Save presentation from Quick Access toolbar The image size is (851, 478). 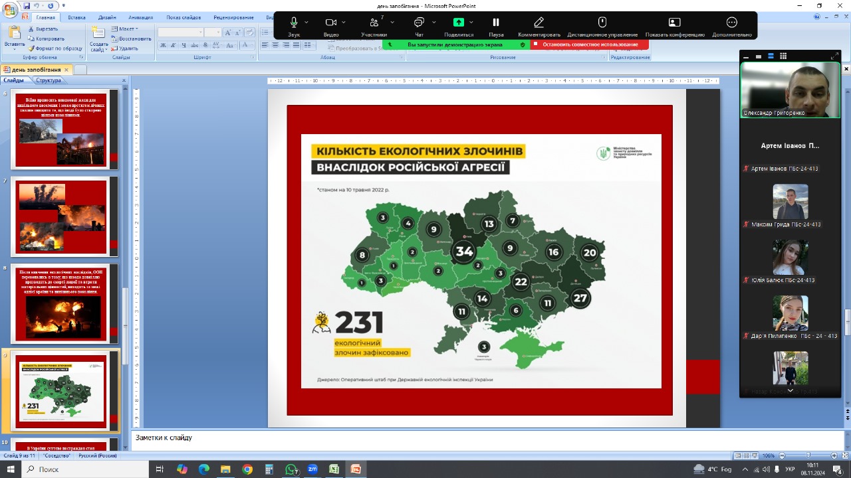(26, 5)
